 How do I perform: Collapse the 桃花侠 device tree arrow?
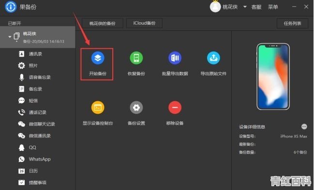pos(10,37)
